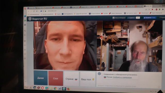
Task: Click the local webcam video panel
Action: point(65,45)
